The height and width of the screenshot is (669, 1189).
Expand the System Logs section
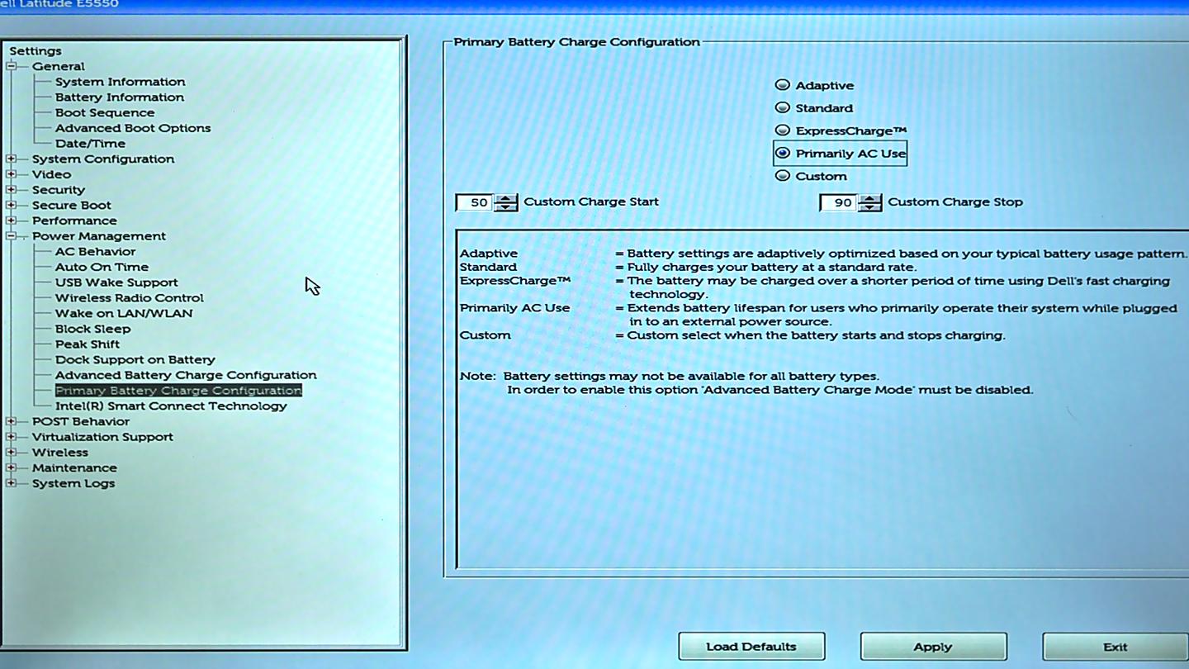coord(10,483)
